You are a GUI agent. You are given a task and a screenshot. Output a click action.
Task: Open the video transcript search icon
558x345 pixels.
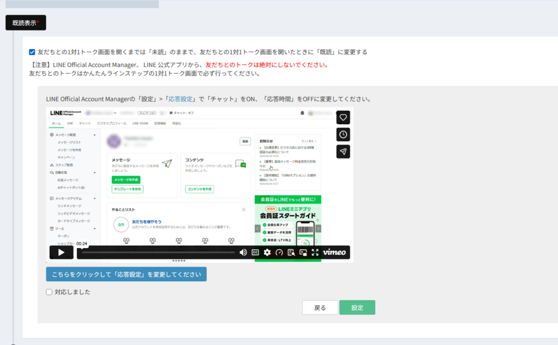(x=291, y=252)
